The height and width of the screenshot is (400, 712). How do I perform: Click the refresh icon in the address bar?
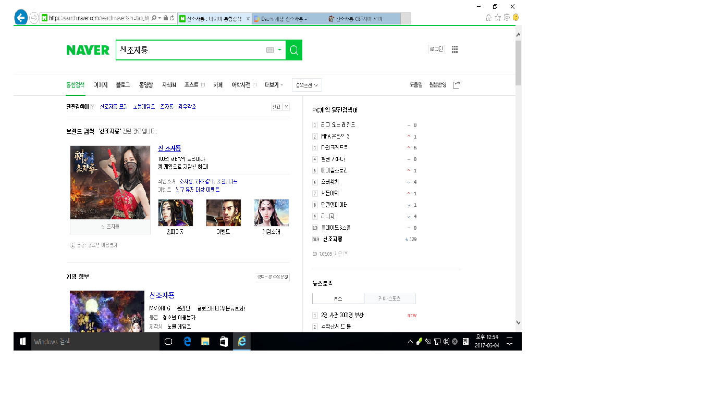(x=173, y=18)
